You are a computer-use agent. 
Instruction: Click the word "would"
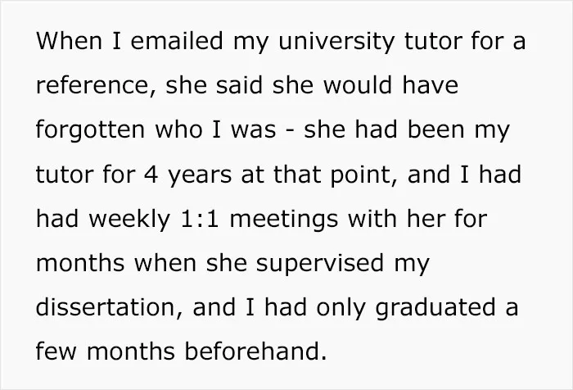[x=359, y=84]
